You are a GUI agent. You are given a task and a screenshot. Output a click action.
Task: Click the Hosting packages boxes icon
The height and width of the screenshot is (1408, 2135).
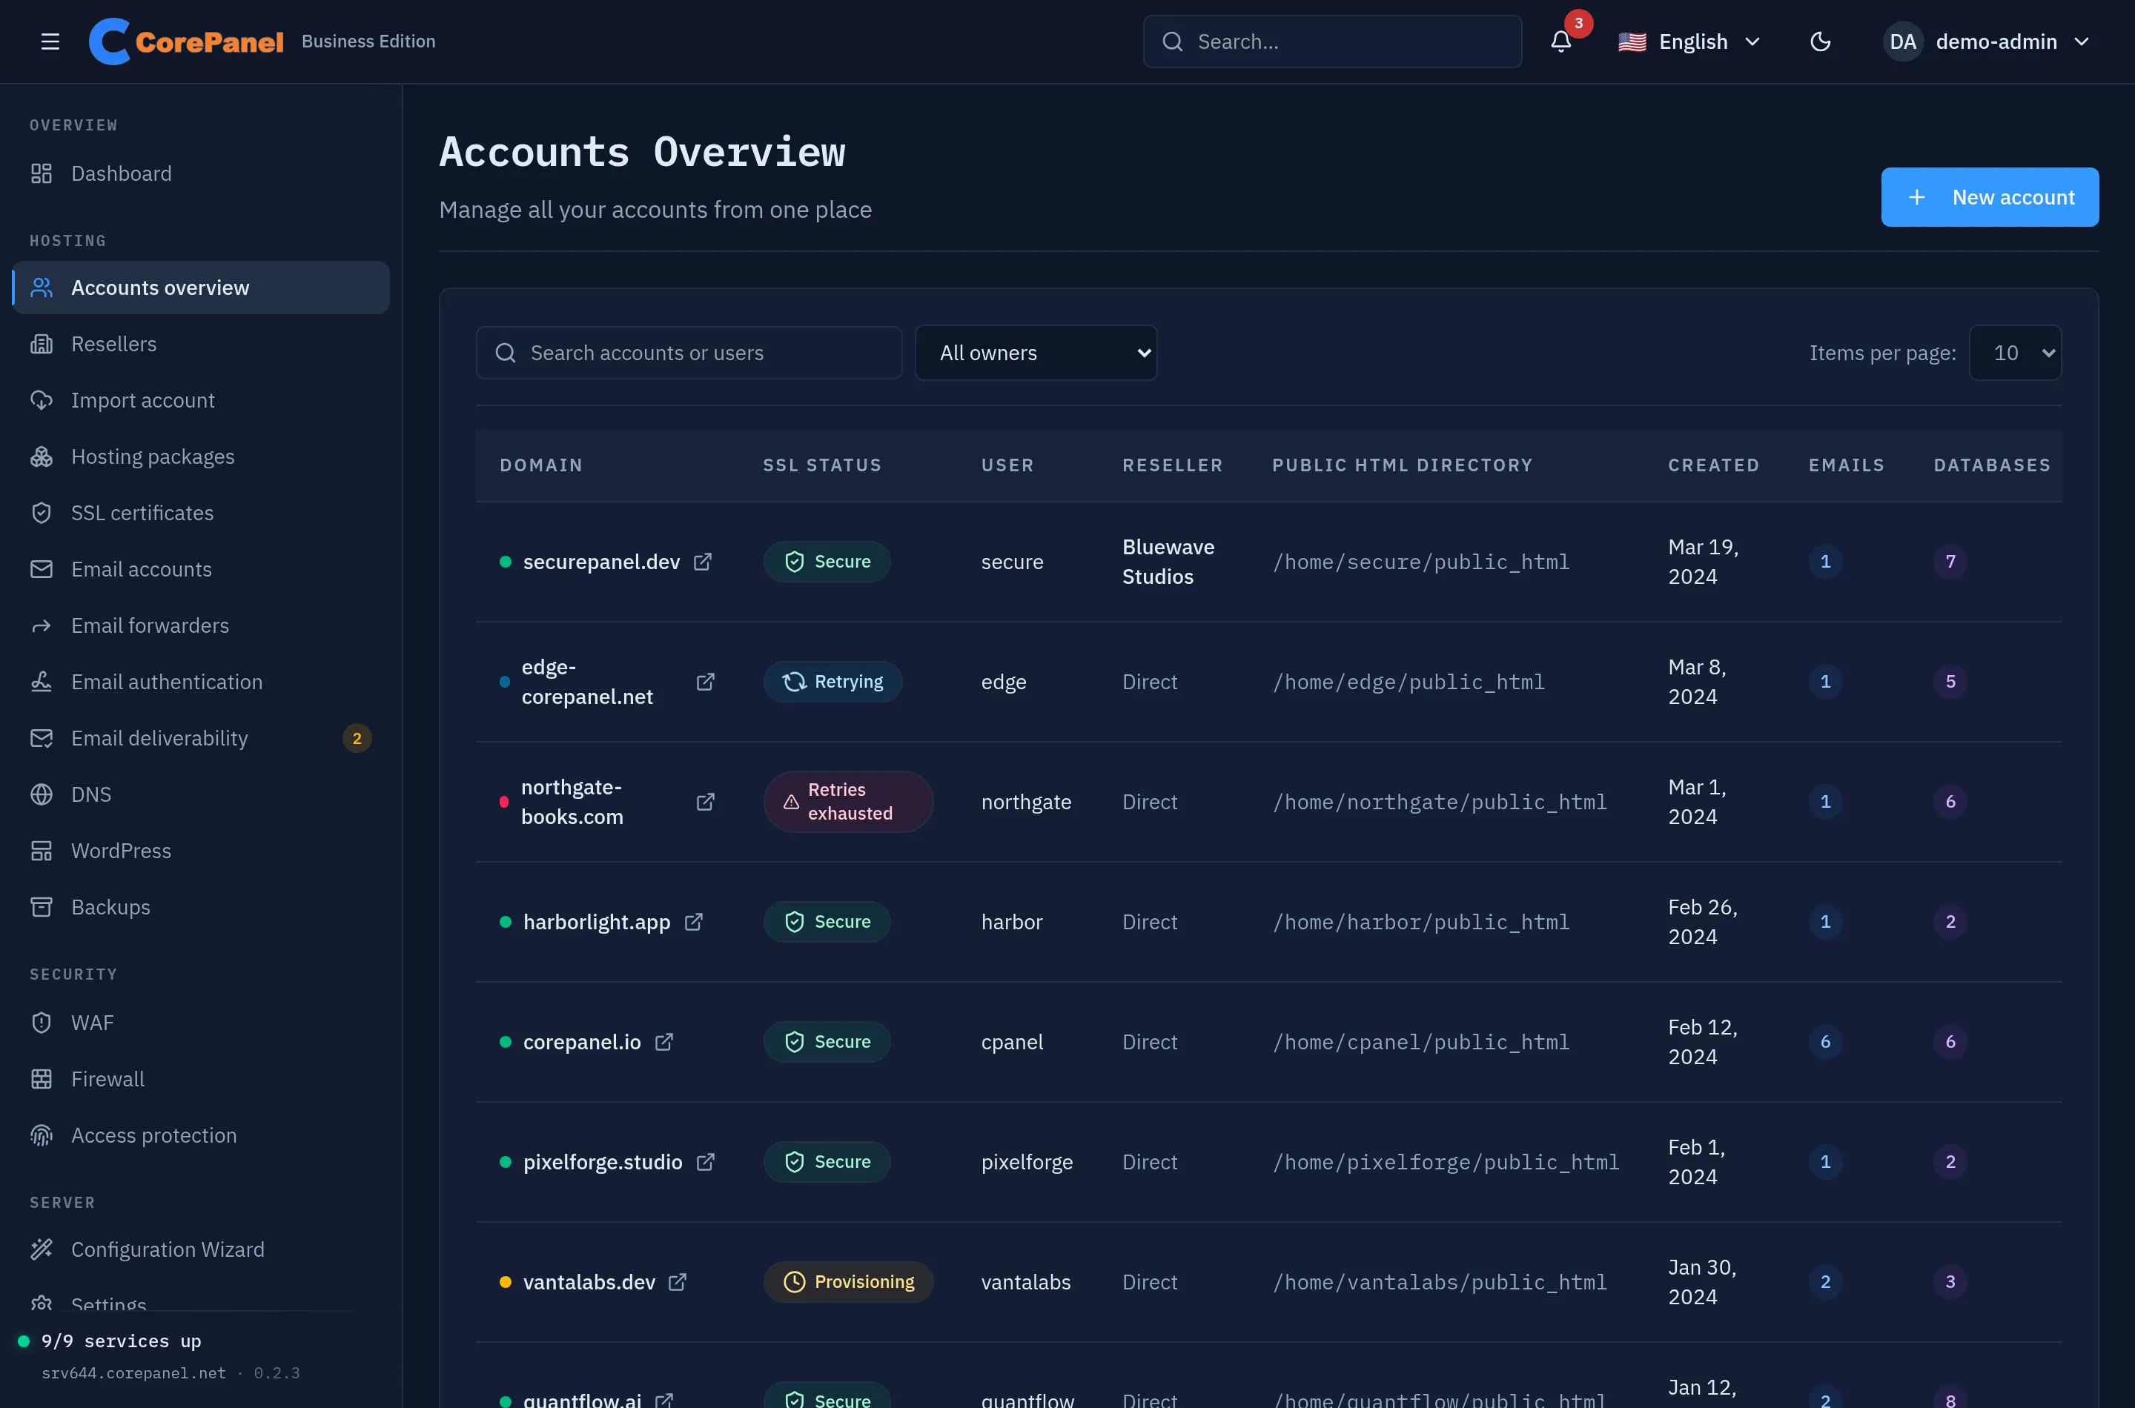click(42, 456)
